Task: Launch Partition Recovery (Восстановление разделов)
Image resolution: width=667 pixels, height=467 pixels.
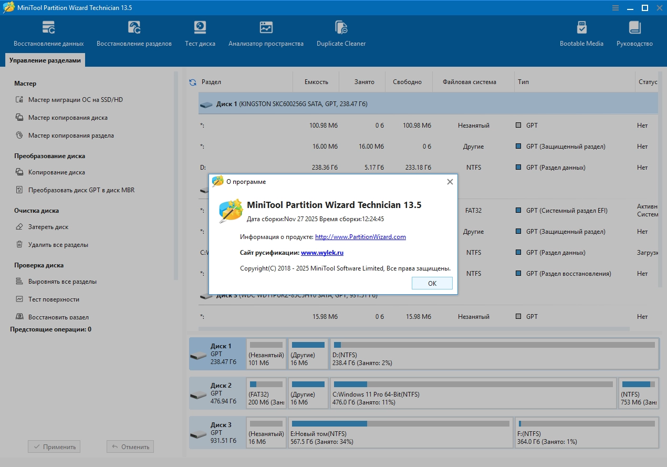Action: pos(134,34)
